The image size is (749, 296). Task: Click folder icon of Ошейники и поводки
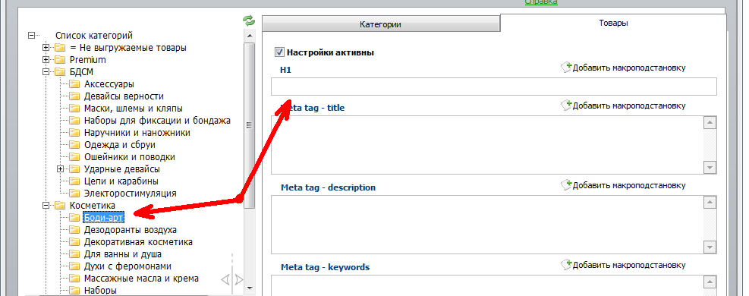(74, 157)
